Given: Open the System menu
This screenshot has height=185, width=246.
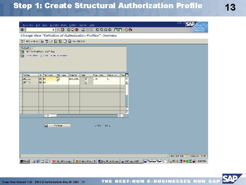Looking at the screenshot, I should [x=83, y=25].
